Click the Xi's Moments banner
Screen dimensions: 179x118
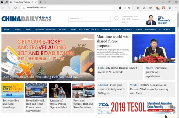158,20
